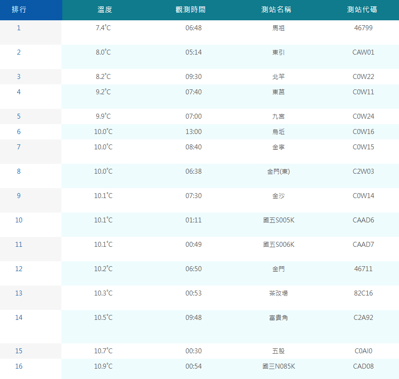This screenshot has width=399, height=379.
Task: Select temperature 10.5°C cell
Action: point(103,318)
